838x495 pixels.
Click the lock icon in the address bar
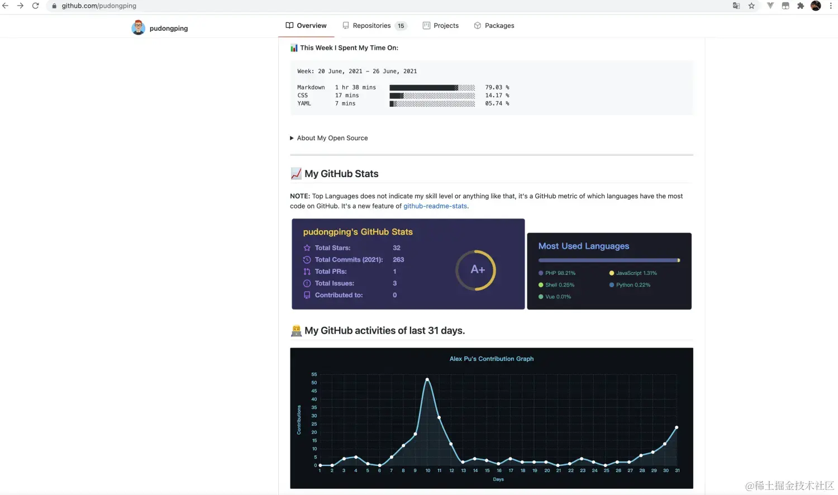point(54,6)
